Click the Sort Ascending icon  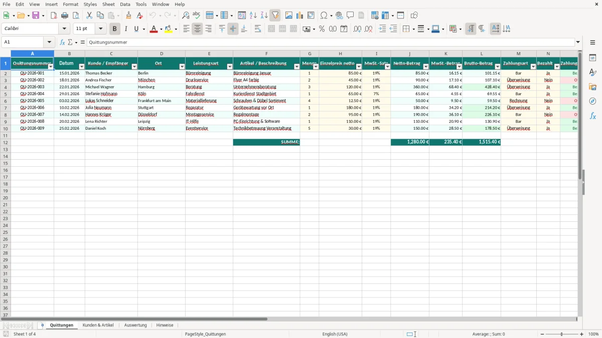click(253, 16)
